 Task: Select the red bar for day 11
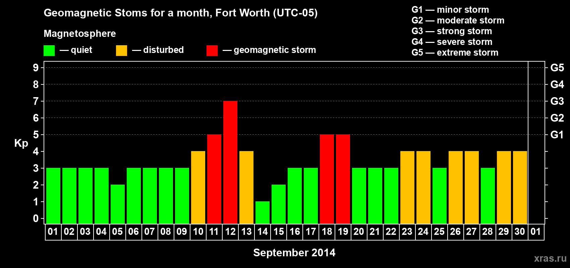coord(214,179)
